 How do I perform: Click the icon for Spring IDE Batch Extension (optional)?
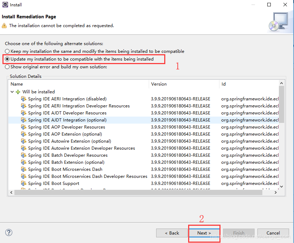24,162
